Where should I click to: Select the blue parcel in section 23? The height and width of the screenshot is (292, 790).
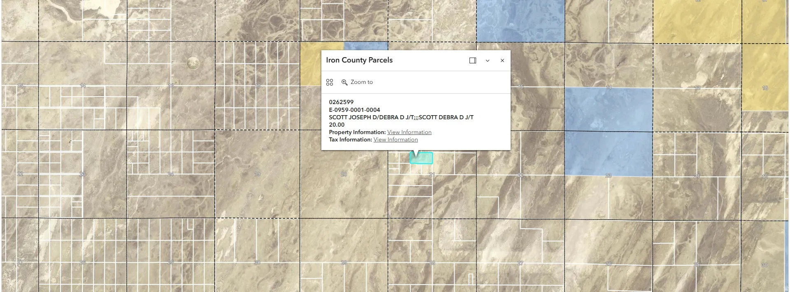point(609,154)
